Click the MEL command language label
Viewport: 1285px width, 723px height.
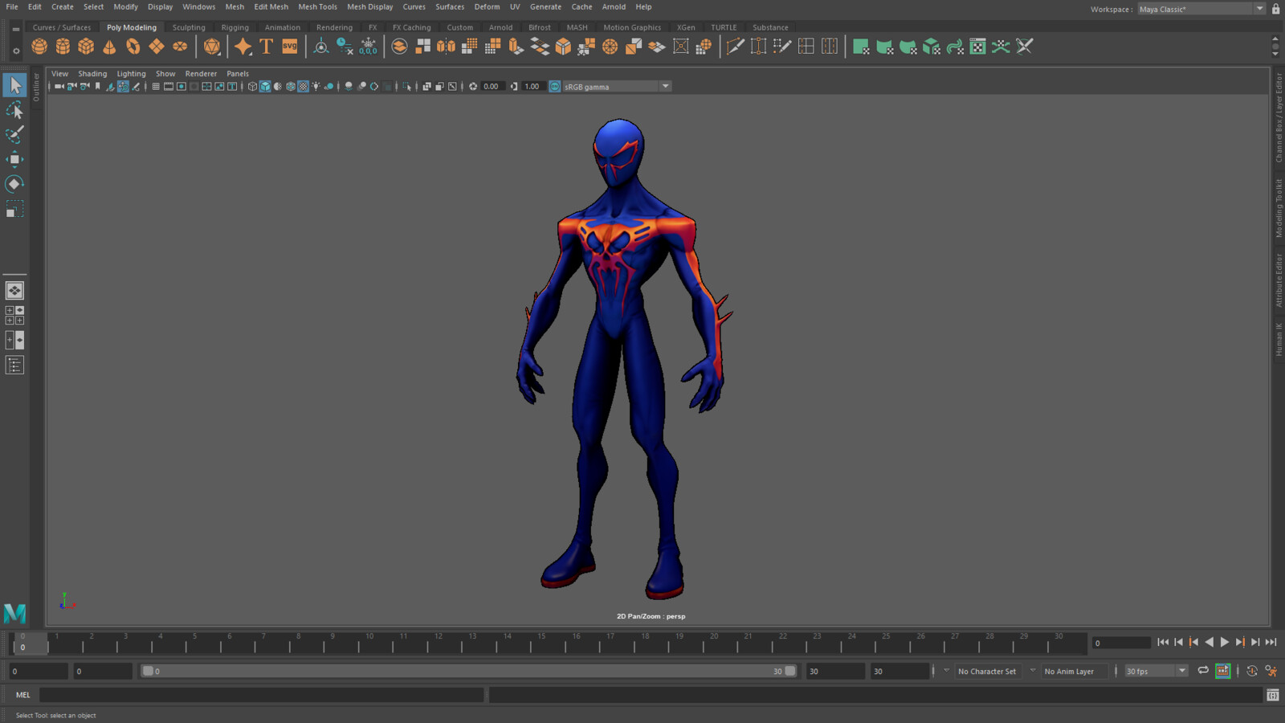pyautogui.click(x=22, y=695)
